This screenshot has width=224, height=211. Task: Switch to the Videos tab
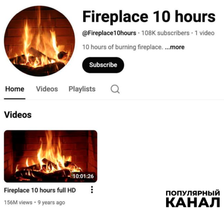coord(47,89)
